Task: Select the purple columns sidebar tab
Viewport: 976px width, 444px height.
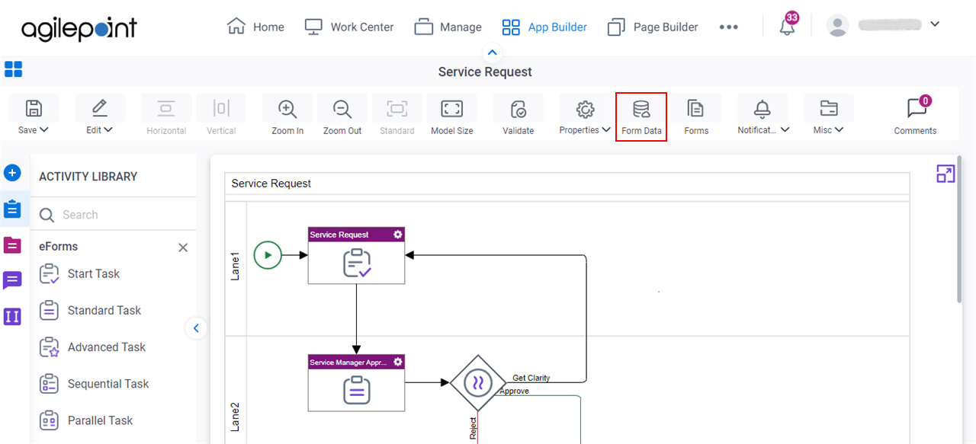Action: [x=12, y=316]
